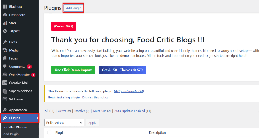The image size is (259, 138).
Task: Open the Bulk actions dropdown
Action: point(64,123)
